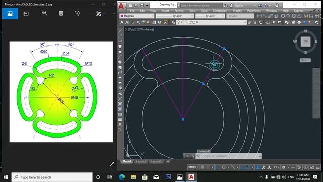Click the Linear dimension icon
The height and width of the screenshot is (182, 323).
pyautogui.click(x=259, y=16)
